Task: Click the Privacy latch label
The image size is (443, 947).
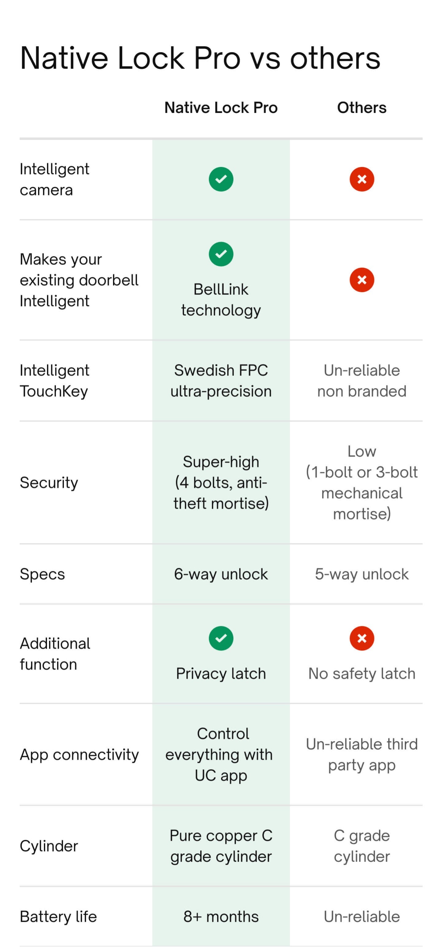Action: point(221,673)
